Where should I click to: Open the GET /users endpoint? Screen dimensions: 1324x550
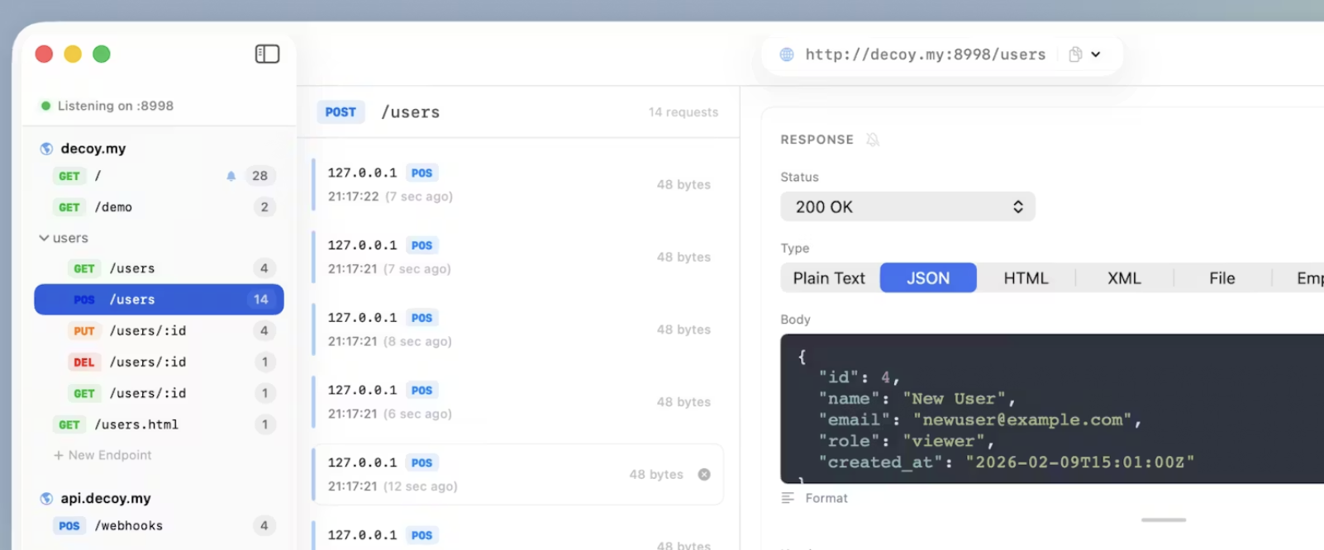click(x=159, y=268)
